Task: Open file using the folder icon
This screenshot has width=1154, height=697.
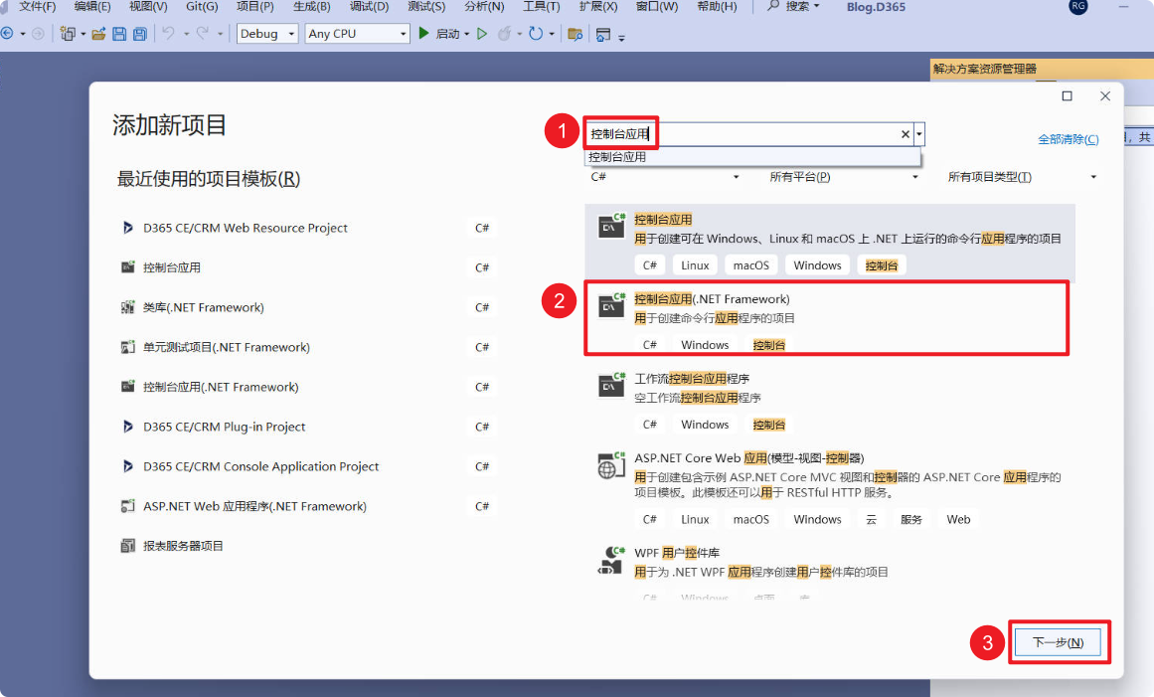Action: click(98, 34)
